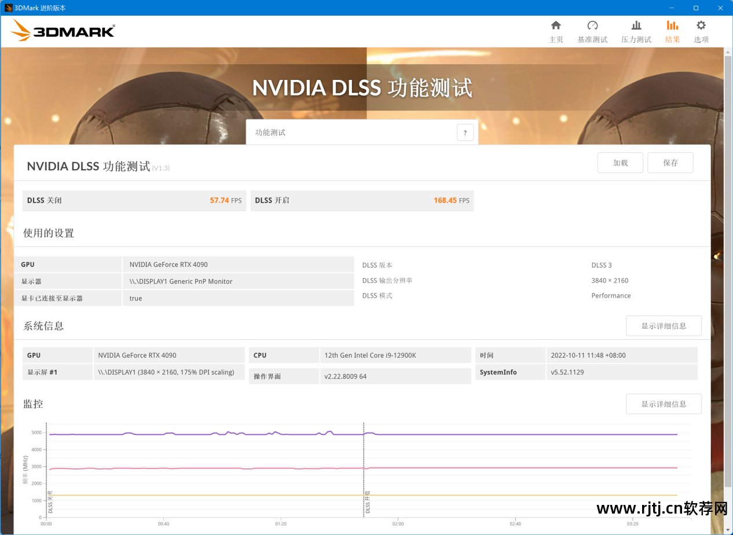Click DLSS 关闭 marker at chart start
This screenshot has width=733, height=535.
(x=50, y=502)
